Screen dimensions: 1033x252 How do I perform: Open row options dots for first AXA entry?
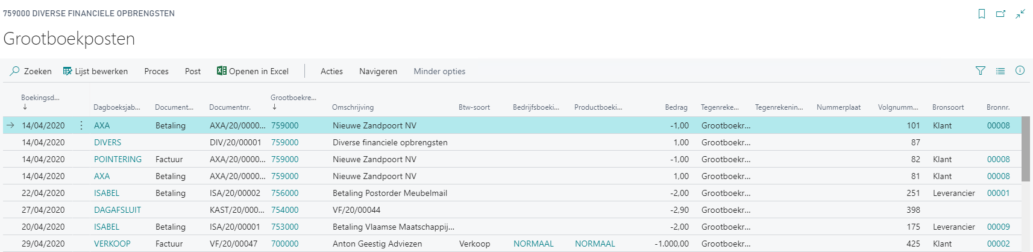81,125
